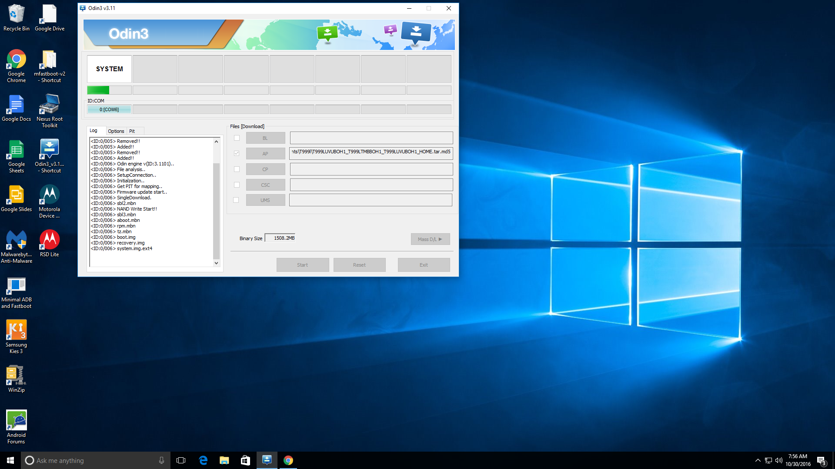The image size is (835, 469).
Task: Click the green flashing progress bar
Action: 109,90
